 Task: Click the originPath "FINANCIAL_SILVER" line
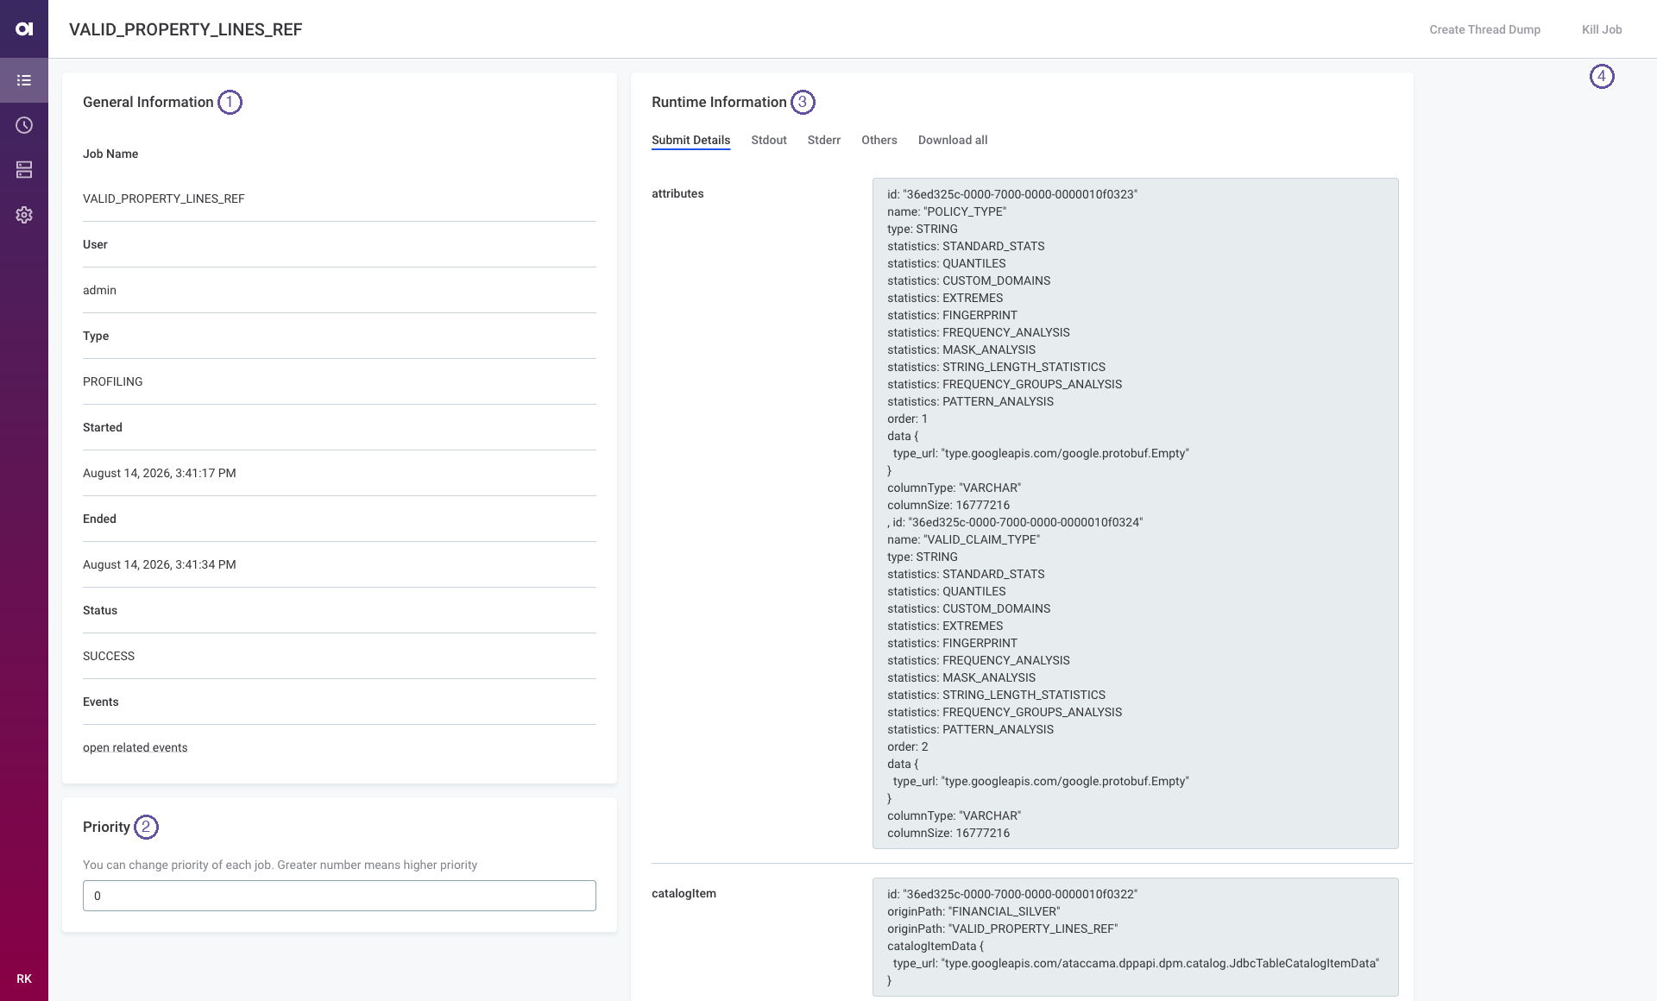(x=973, y=911)
